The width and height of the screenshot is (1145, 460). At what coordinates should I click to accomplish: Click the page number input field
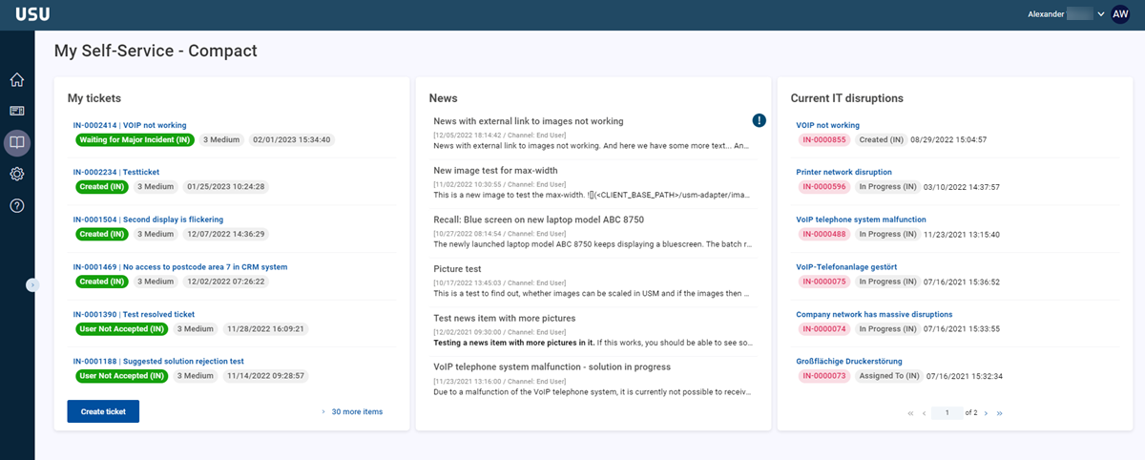947,413
